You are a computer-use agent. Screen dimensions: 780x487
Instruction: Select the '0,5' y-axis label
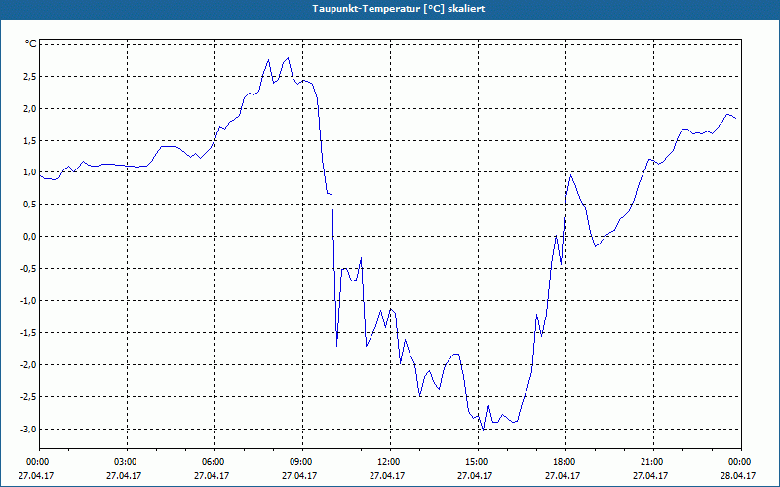tap(29, 205)
